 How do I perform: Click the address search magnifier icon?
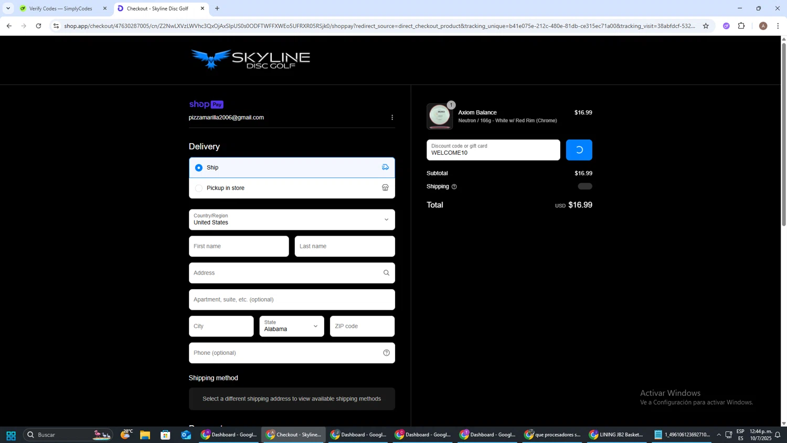386,273
